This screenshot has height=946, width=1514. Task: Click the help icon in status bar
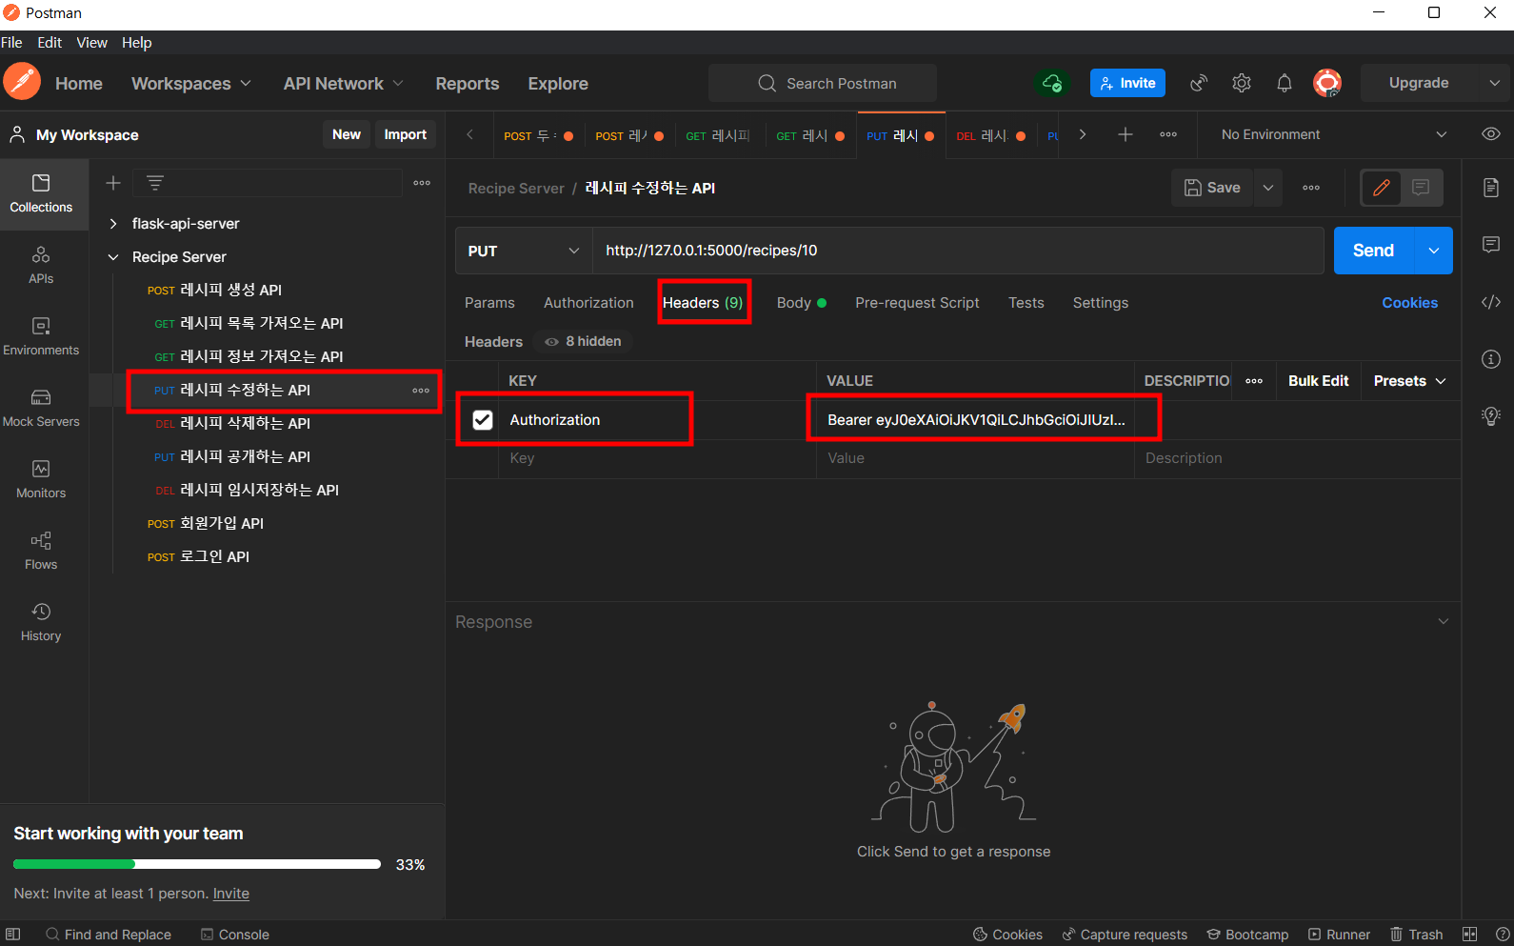pyautogui.click(x=1503, y=935)
